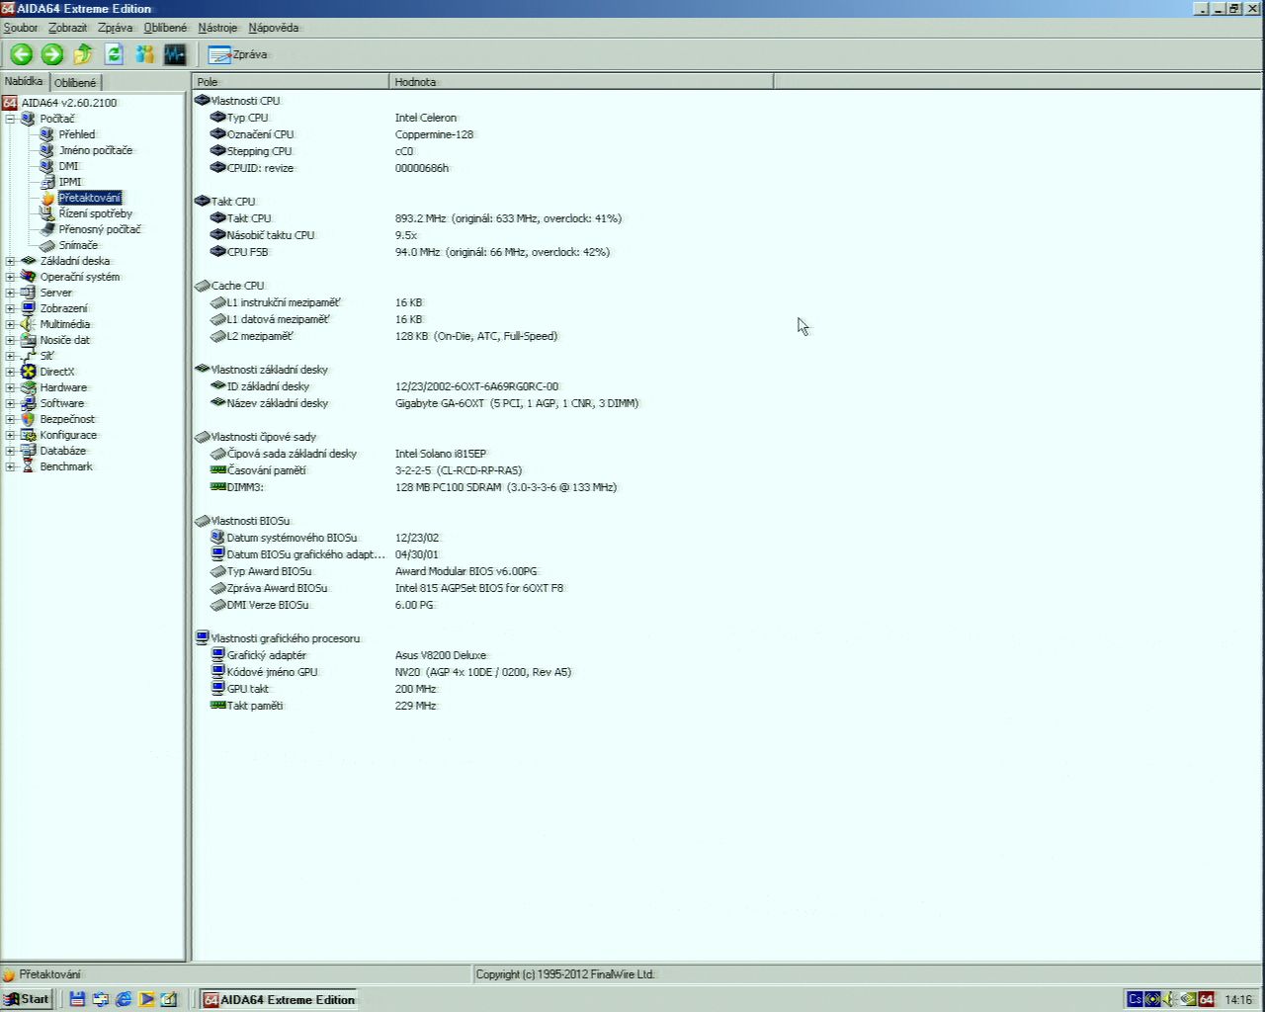Click the Software icon in tree
The width and height of the screenshot is (1265, 1012).
[29, 403]
